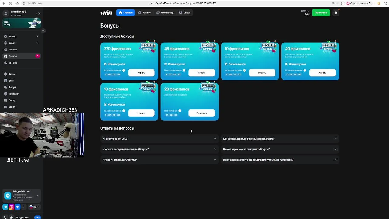Viewport: 389px width, 219px height.
Task: Open the VK social link
Action: point(18,207)
